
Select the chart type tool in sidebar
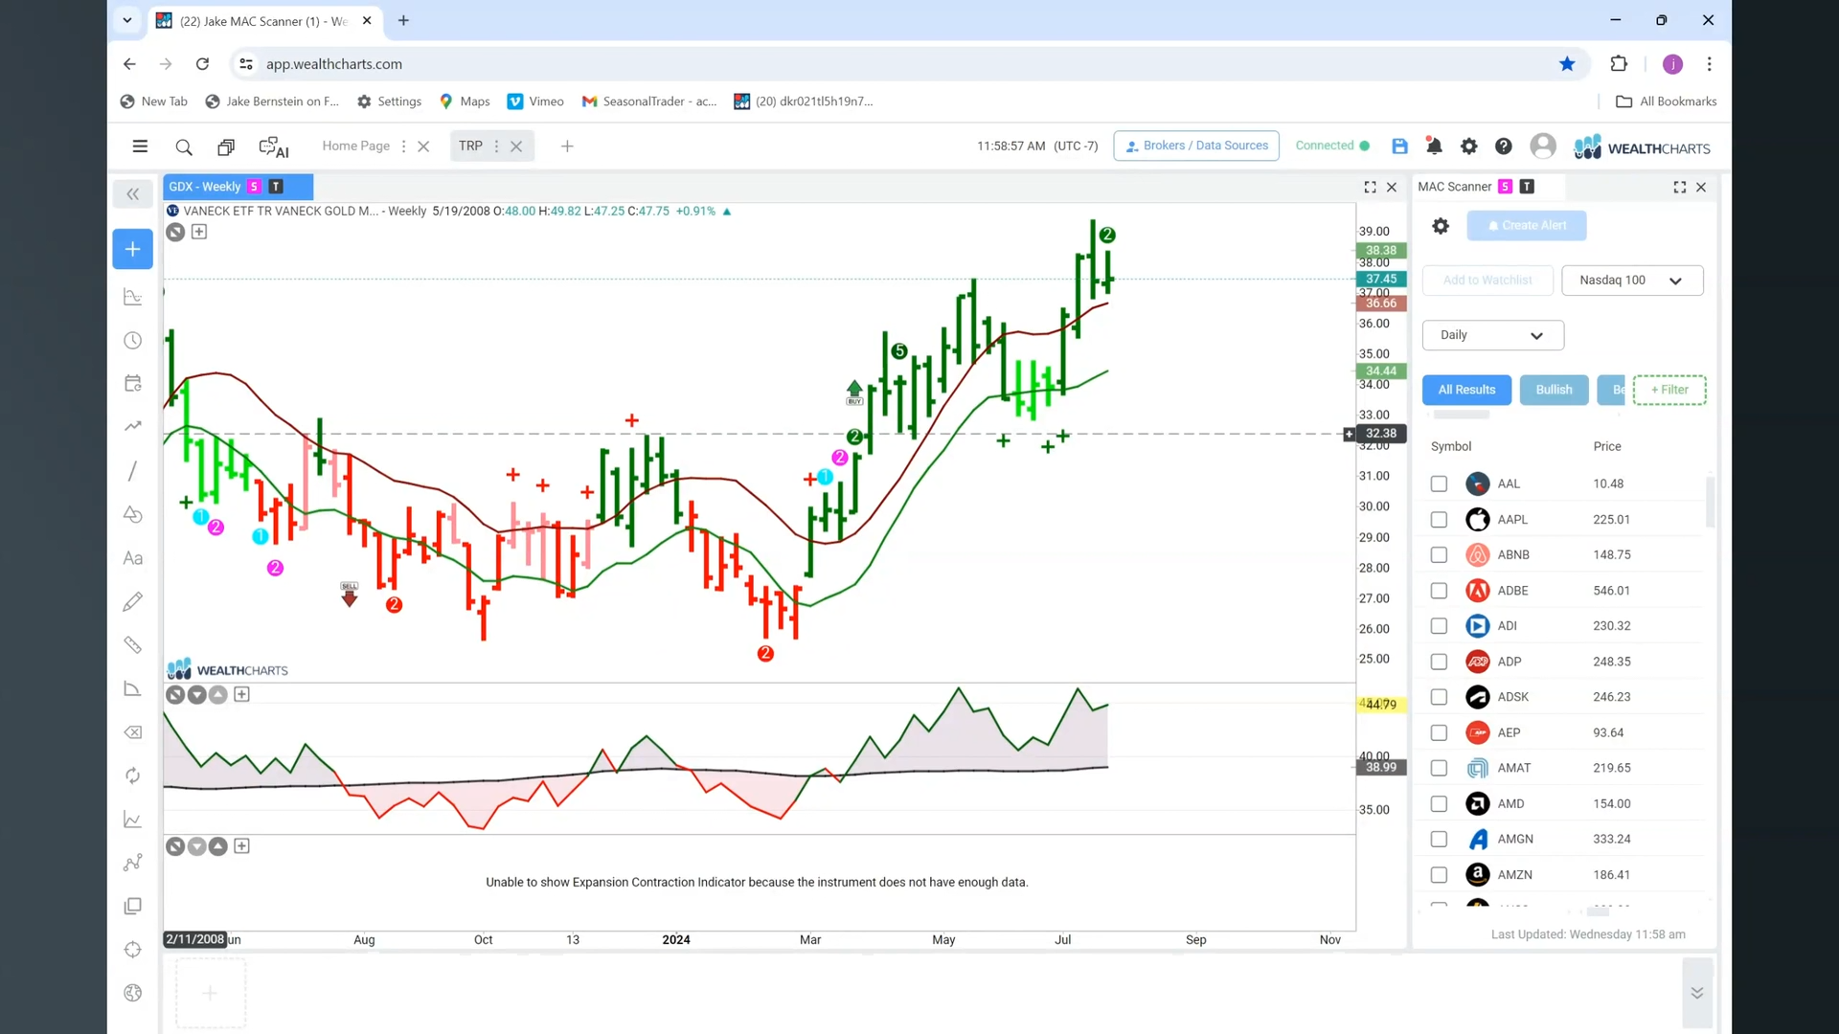[x=132, y=297]
